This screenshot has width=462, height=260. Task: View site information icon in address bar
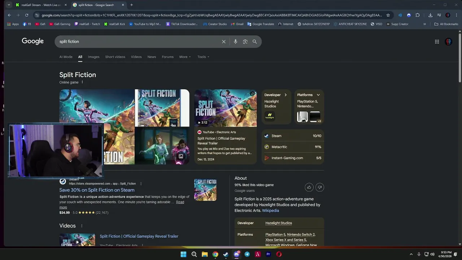[x=37, y=15]
